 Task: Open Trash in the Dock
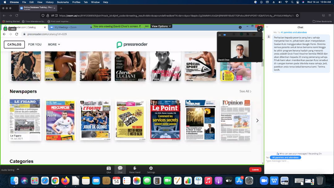pyautogui.click(x=319, y=181)
